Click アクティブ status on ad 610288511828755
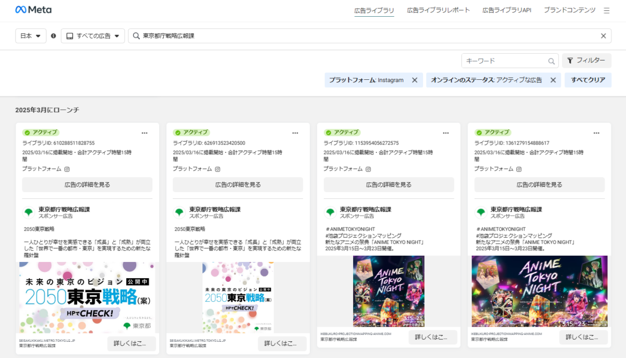 click(41, 133)
